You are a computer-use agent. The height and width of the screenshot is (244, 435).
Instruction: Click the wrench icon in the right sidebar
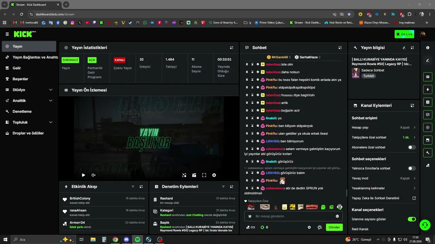pyautogui.click(x=428, y=153)
